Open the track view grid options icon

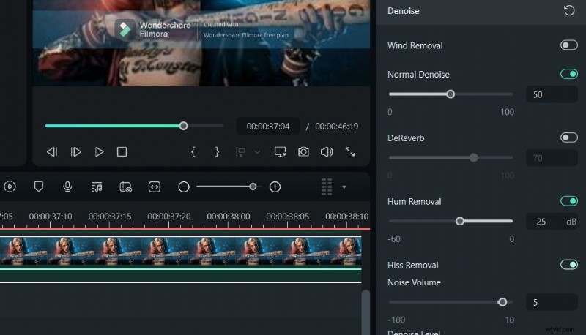click(327, 187)
